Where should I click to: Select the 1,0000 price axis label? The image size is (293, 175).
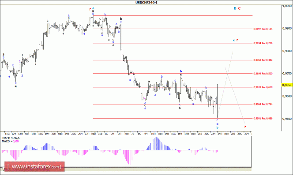287,6
